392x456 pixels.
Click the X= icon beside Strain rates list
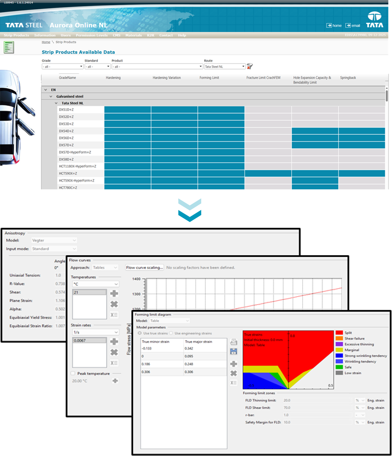tap(114, 363)
